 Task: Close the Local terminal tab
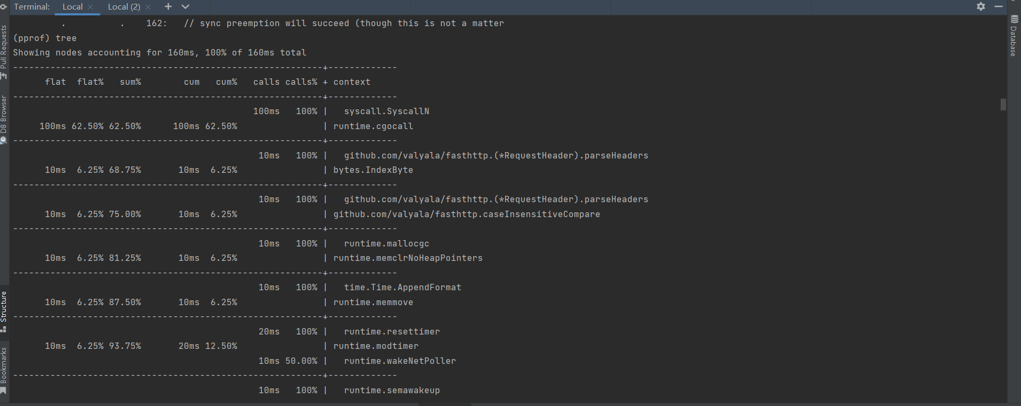click(90, 7)
